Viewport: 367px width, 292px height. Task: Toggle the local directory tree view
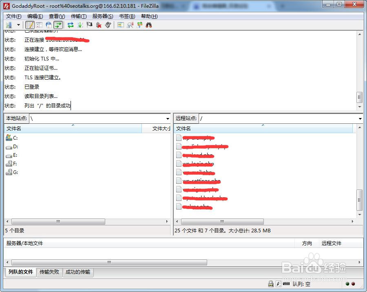tap(39, 25)
